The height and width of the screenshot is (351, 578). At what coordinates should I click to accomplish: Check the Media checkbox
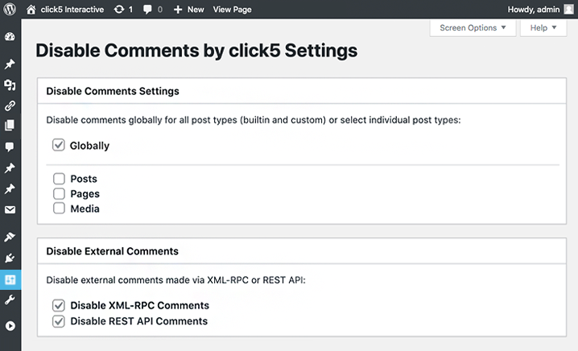59,209
